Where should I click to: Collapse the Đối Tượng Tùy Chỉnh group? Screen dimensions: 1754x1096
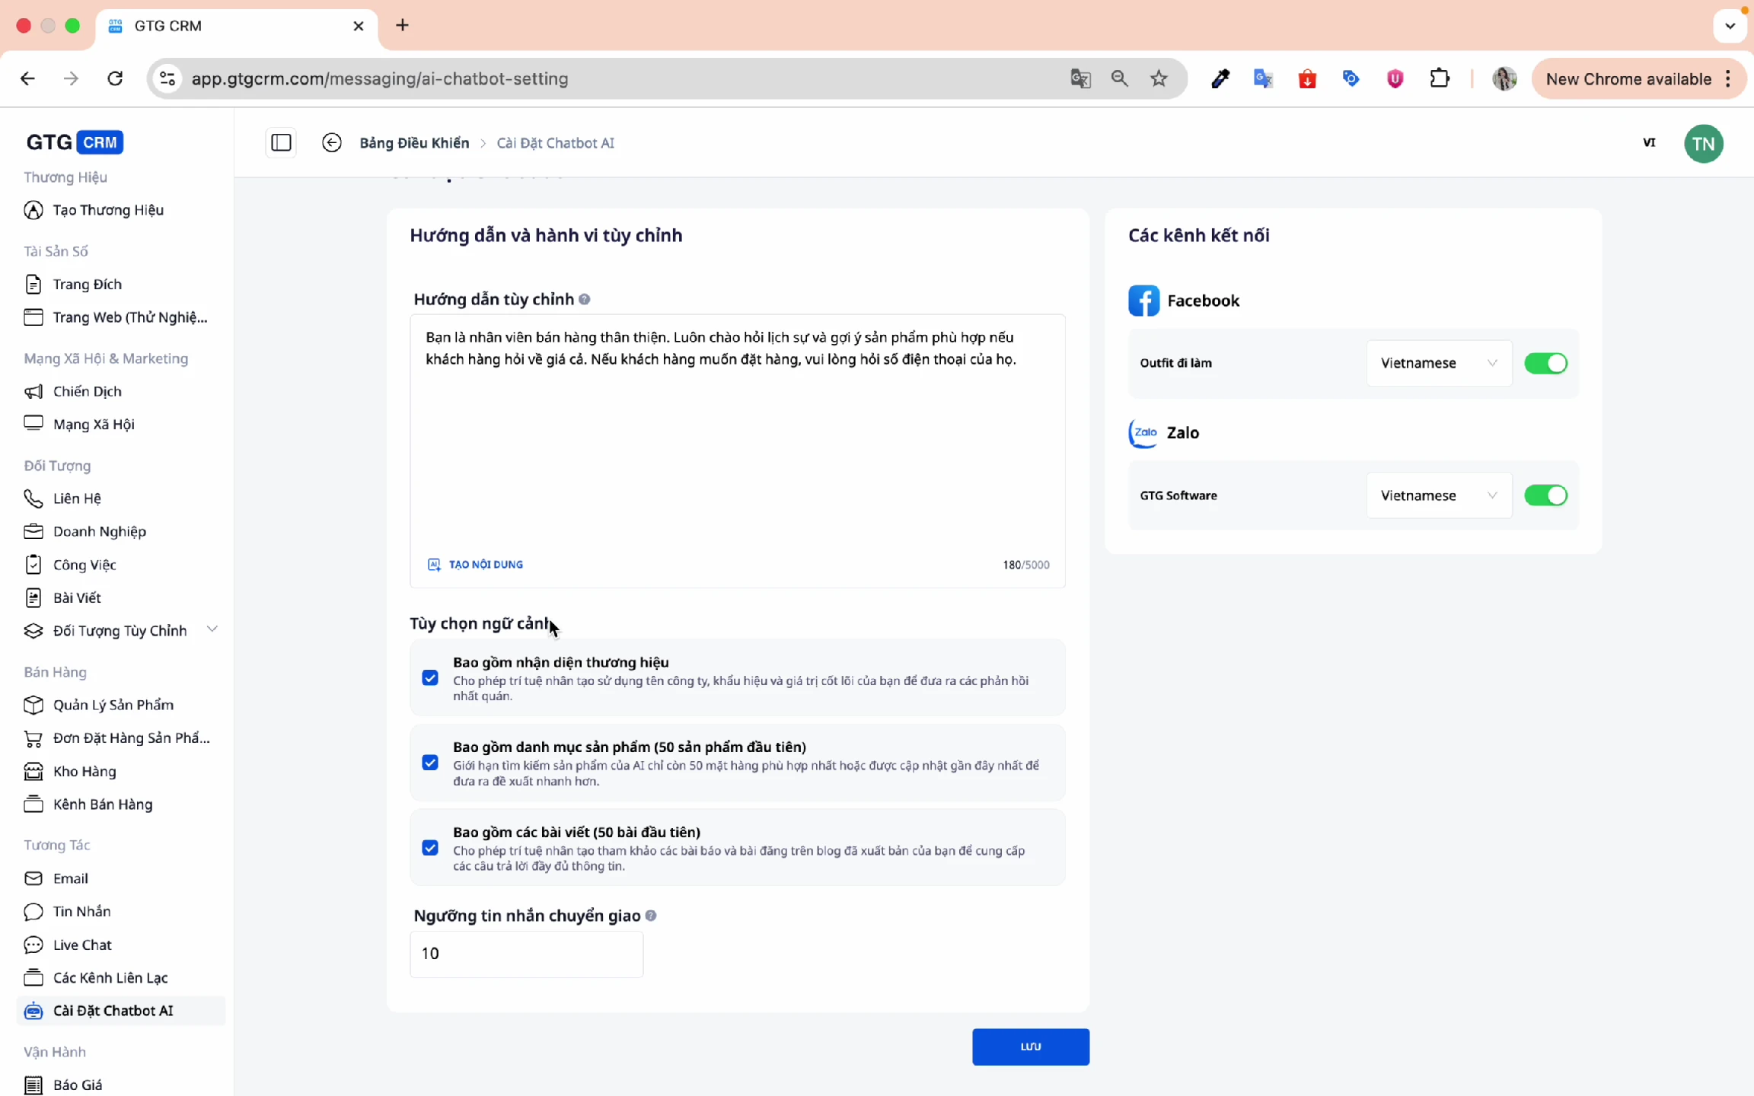[212, 629]
